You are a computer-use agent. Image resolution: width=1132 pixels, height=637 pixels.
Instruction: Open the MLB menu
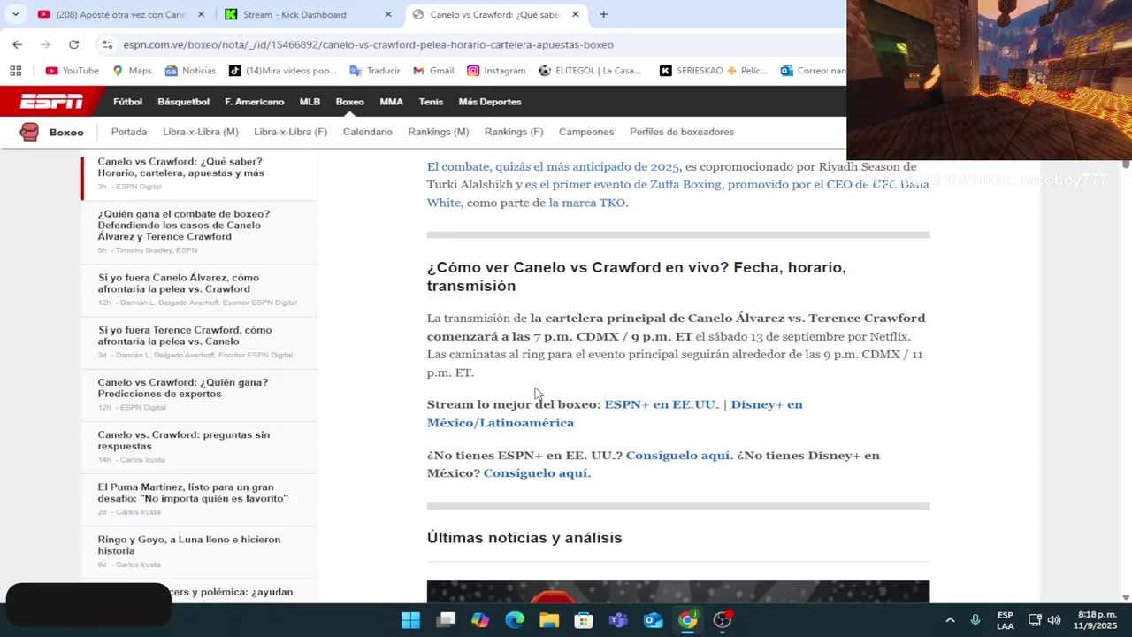[x=310, y=102]
